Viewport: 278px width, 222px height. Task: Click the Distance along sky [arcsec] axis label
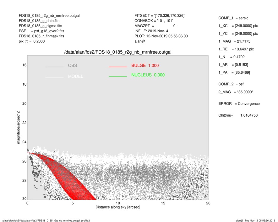[x=118, y=207]
